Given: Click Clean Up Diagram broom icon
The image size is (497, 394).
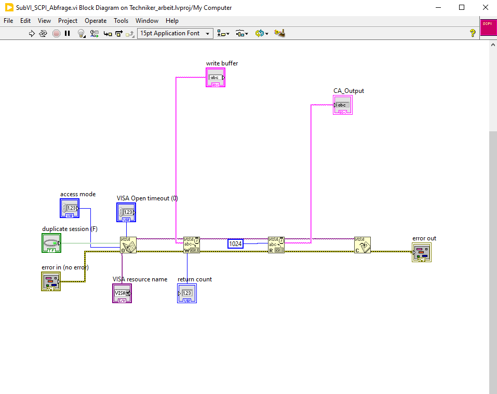Looking at the screenshot, I should (279, 33).
